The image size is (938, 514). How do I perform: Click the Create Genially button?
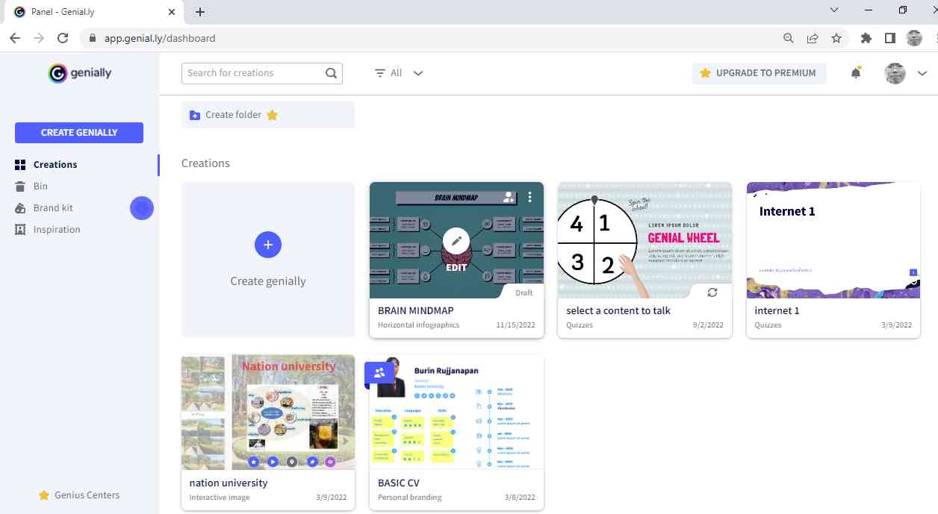[79, 132]
